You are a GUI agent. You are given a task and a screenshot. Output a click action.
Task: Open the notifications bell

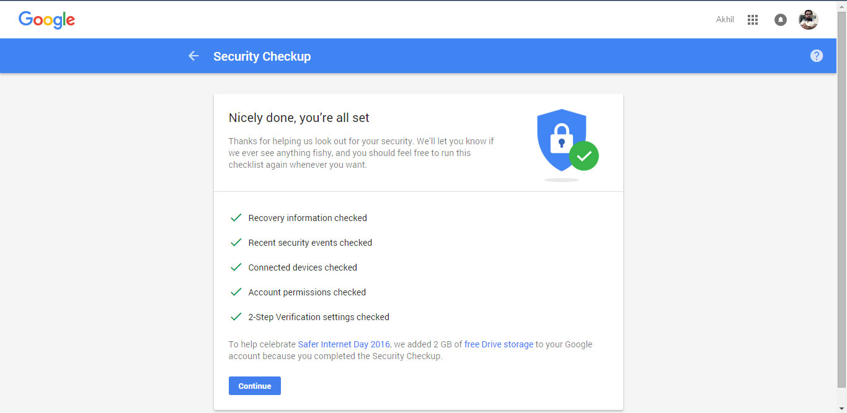pyautogui.click(x=781, y=20)
